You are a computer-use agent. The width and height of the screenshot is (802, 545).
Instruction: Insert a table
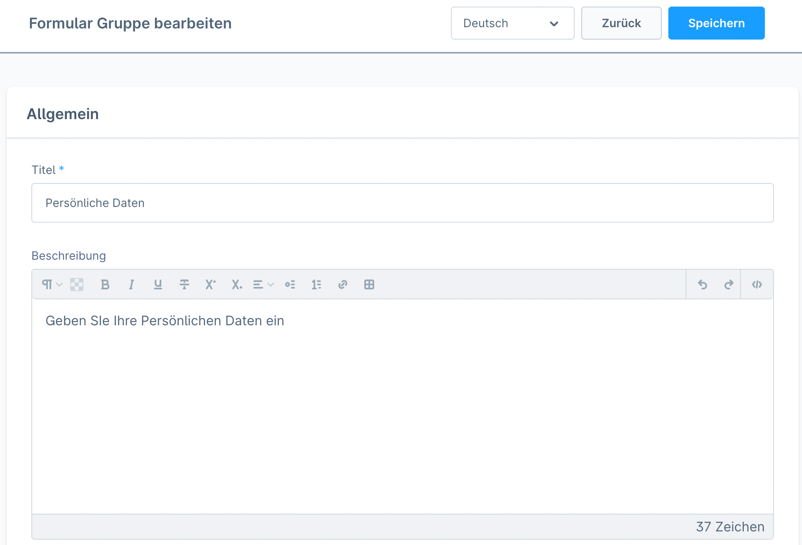tap(369, 284)
